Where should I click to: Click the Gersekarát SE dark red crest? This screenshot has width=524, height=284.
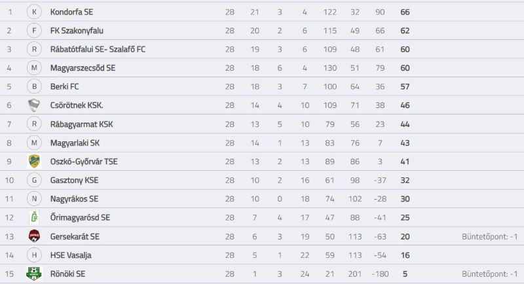[x=34, y=236]
